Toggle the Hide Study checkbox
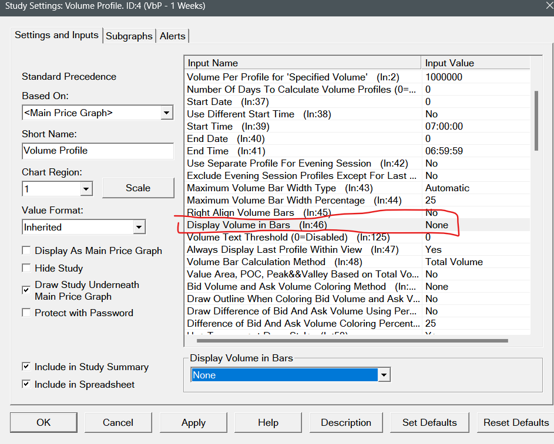The image size is (554, 444). (x=26, y=268)
